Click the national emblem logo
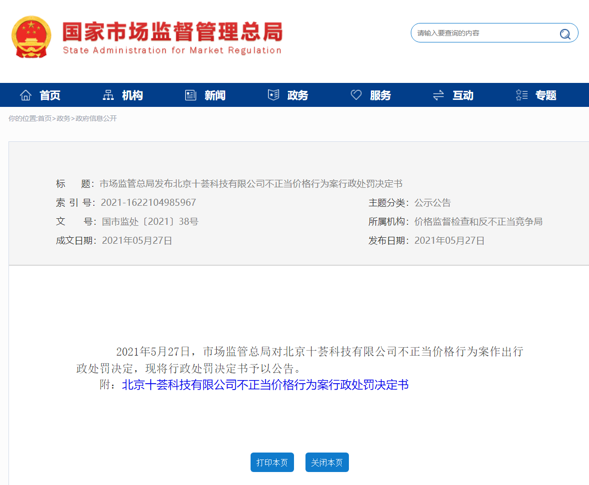Screen dimensions: 589x485 [31, 36]
